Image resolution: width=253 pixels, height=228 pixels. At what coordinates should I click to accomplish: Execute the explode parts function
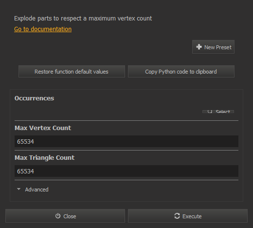(188, 216)
